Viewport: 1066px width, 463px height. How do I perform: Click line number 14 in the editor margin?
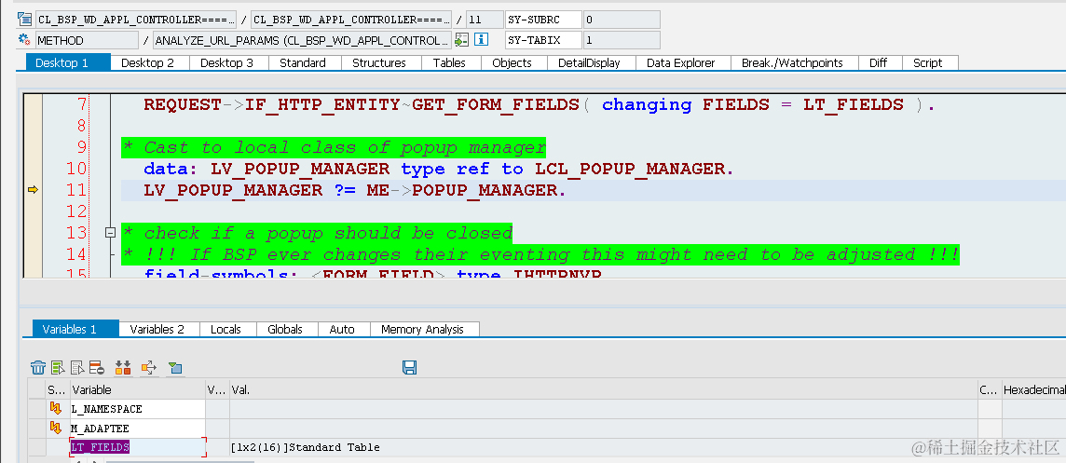(x=76, y=254)
